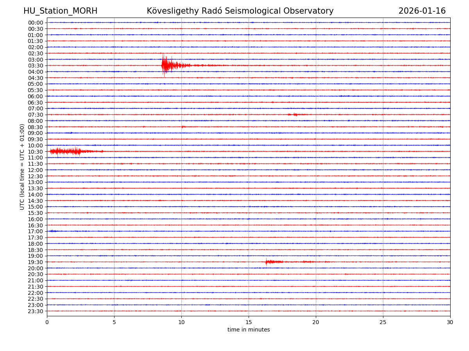Select the 00:00 time row label

click(35, 23)
